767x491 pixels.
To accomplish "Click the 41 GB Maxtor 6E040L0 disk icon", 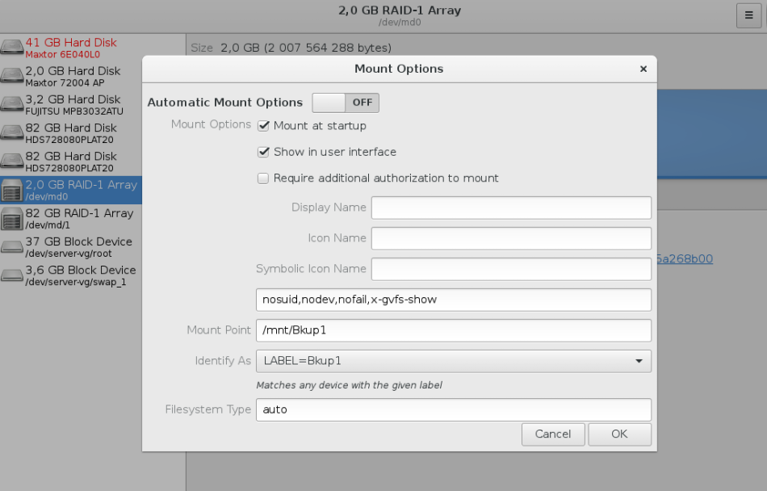I will click(x=12, y=48).
